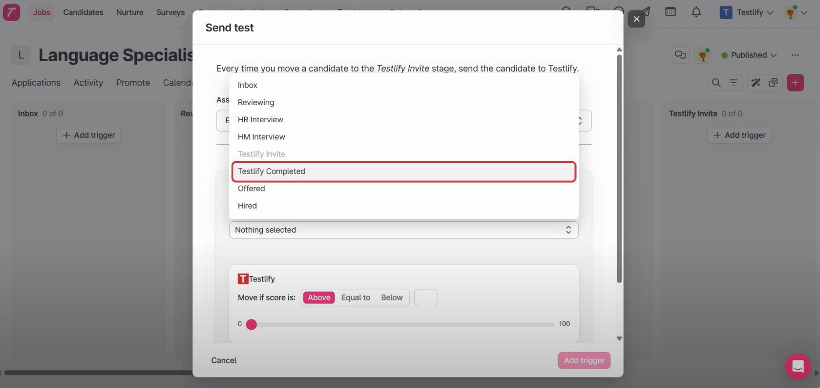Viewport: 820px width, 388px height.
Task: Open the notifications bell
Action: 696,12
